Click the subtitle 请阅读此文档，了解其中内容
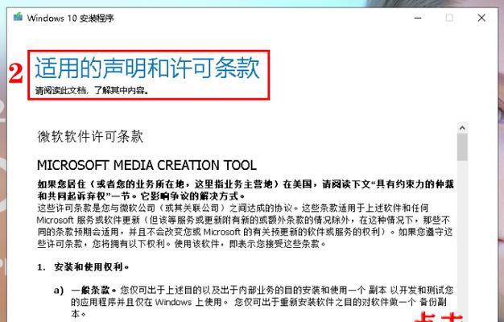 [x=92, y=91]
